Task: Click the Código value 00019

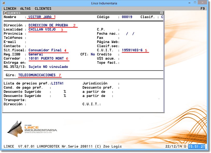Action: pyautogui.click(x=127, y=17)
